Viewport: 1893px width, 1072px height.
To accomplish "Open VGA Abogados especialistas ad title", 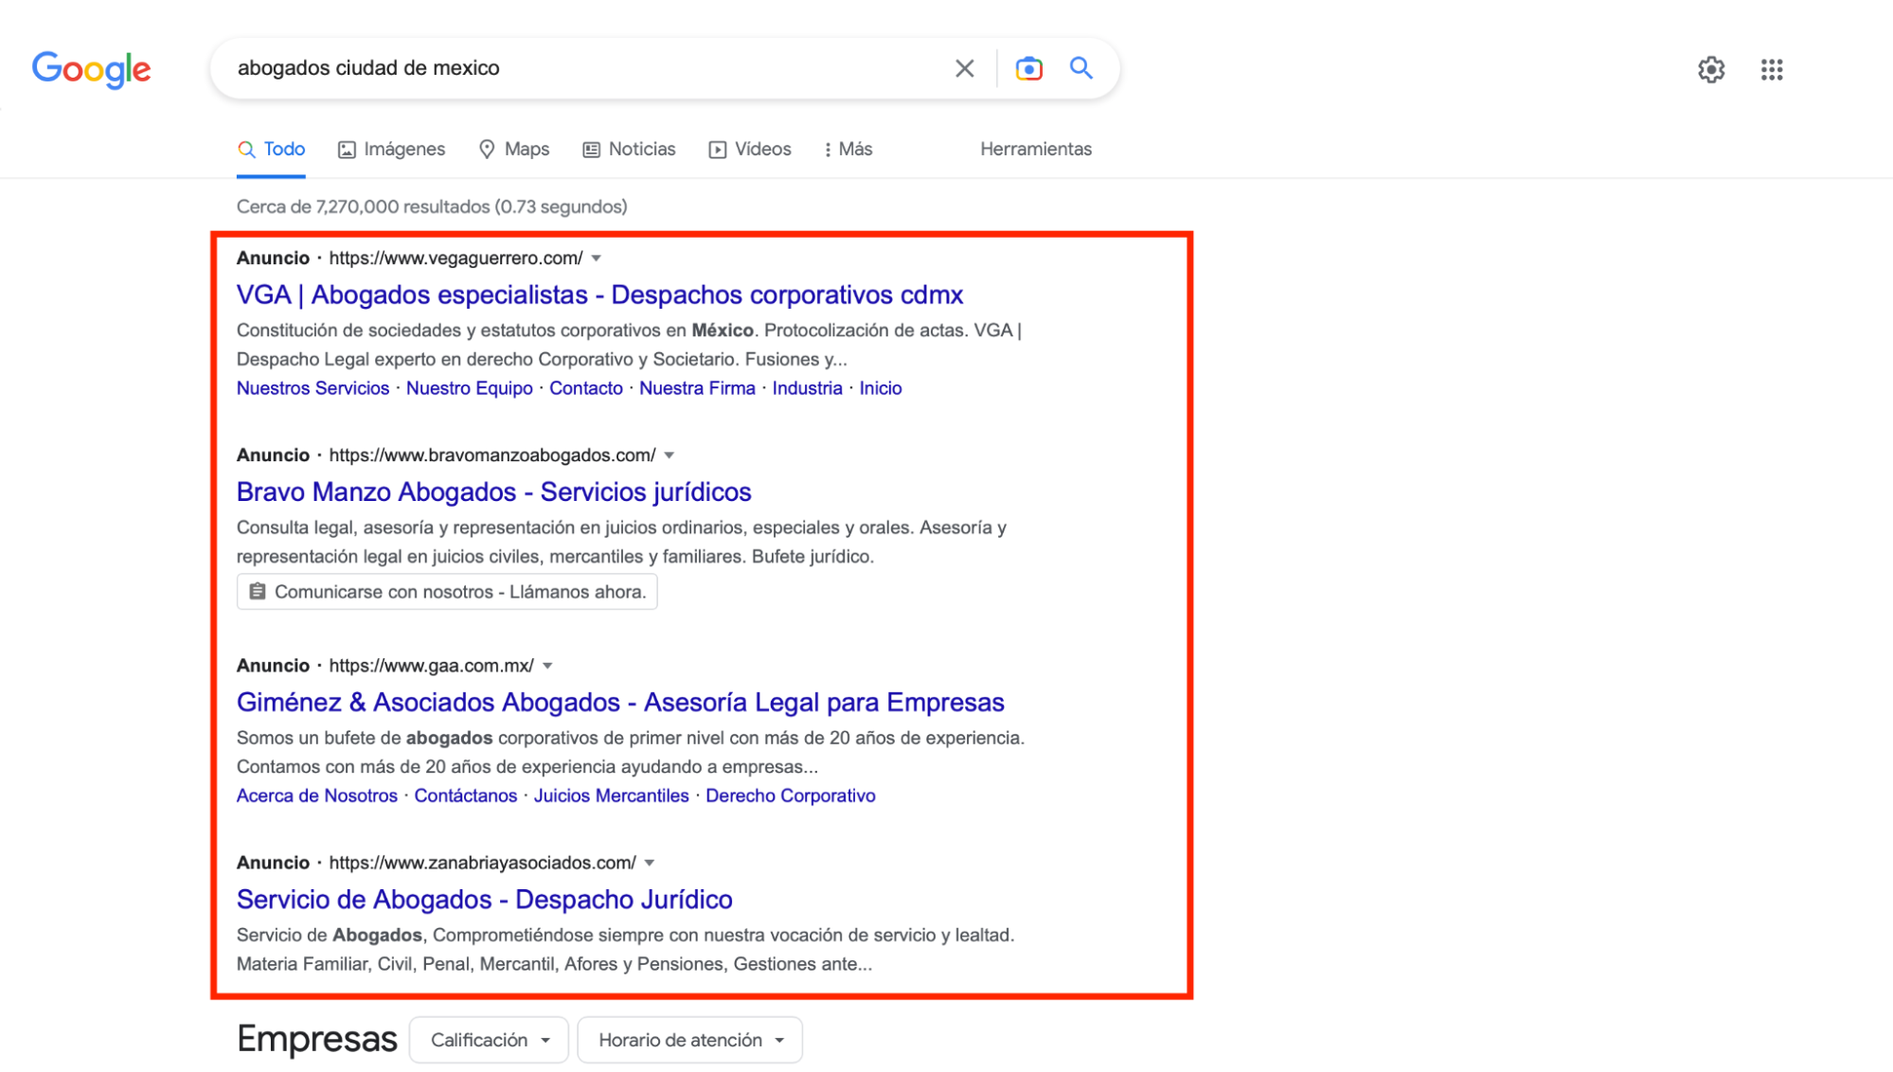I will point(599,295).
